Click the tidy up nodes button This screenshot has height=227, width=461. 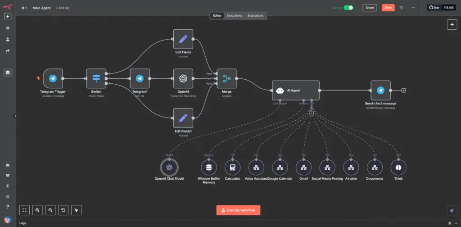76,210
